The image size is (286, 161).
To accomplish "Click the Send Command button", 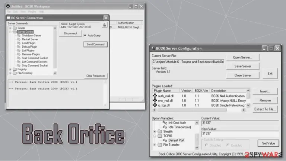I will pos(95,44).
